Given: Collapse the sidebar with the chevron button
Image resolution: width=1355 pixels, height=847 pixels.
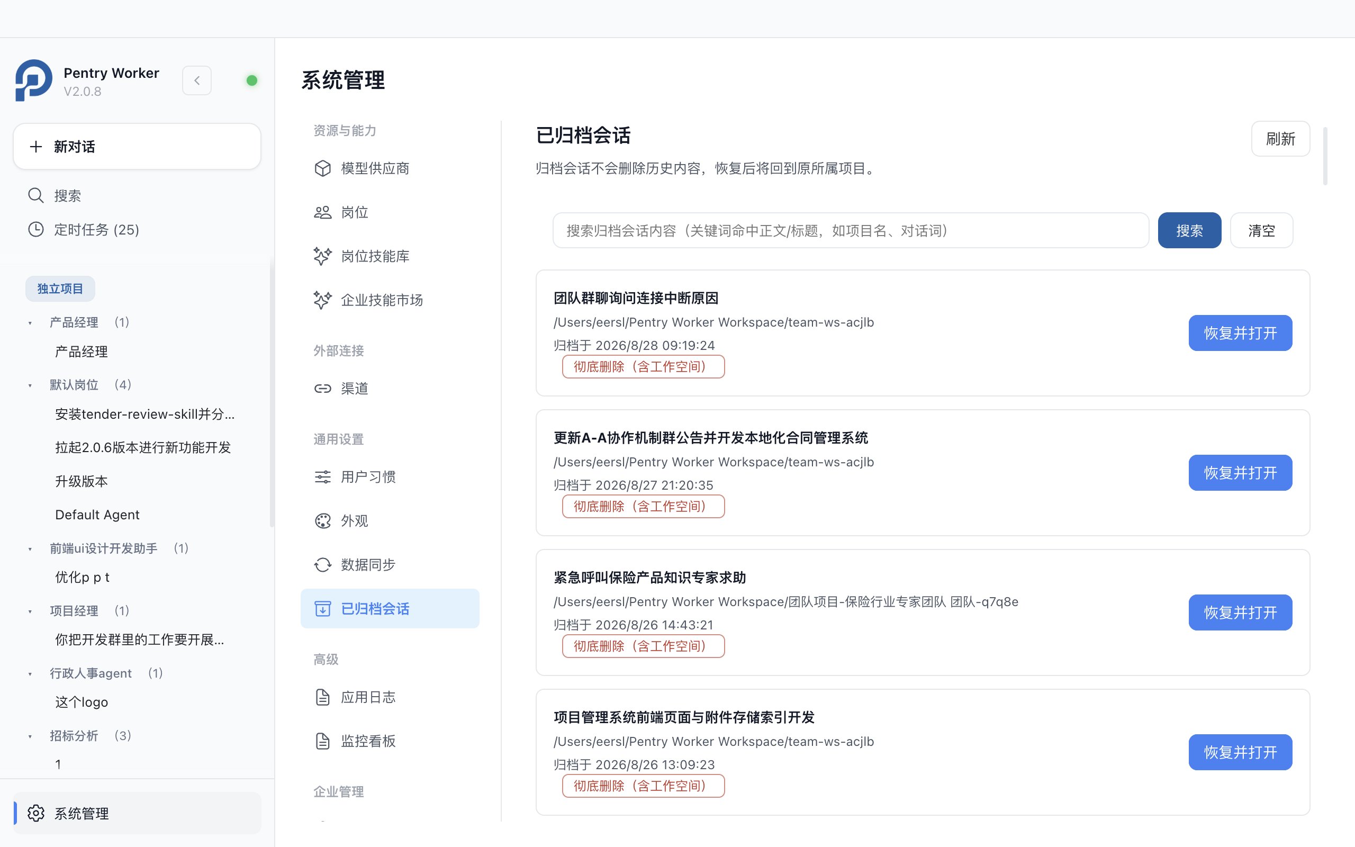Looking at the screenshot, I should 196,80.
